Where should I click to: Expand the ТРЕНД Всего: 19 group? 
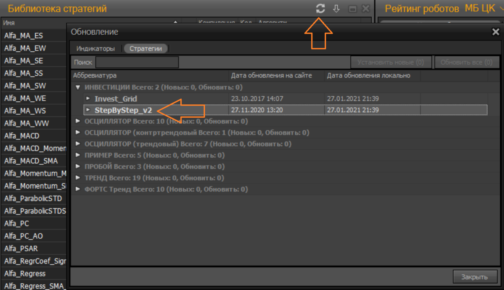point(77,178)
